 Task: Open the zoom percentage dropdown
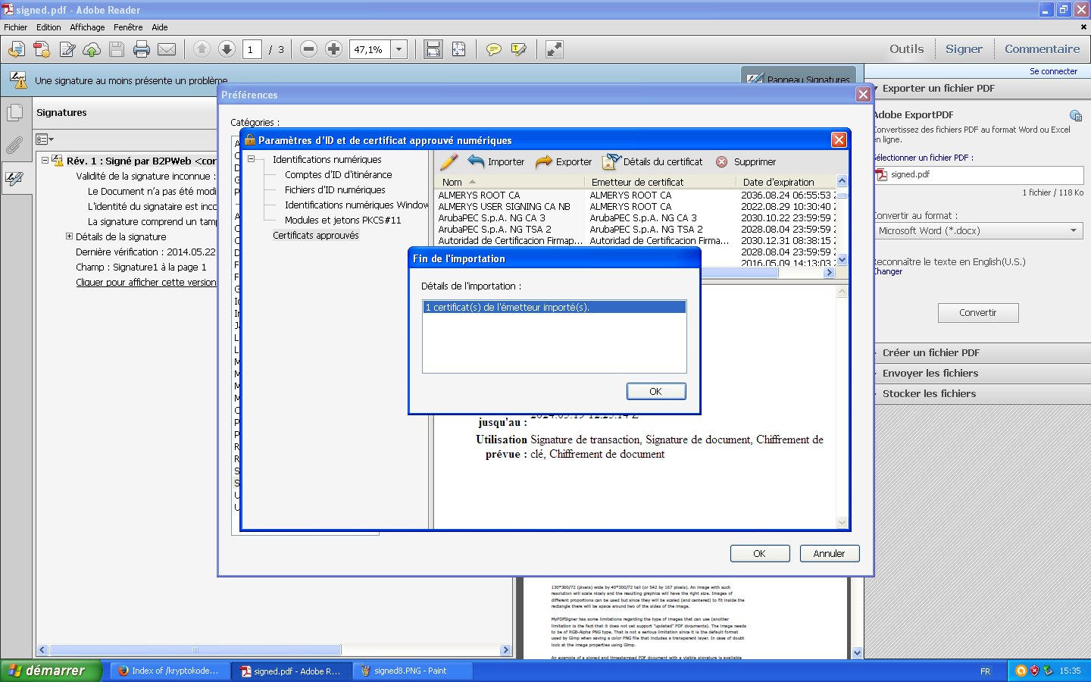point(399,49)
